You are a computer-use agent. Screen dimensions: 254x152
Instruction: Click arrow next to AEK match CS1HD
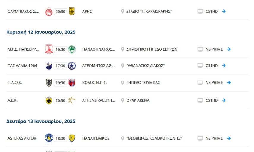pyautogui.click(x=224, y=100)
